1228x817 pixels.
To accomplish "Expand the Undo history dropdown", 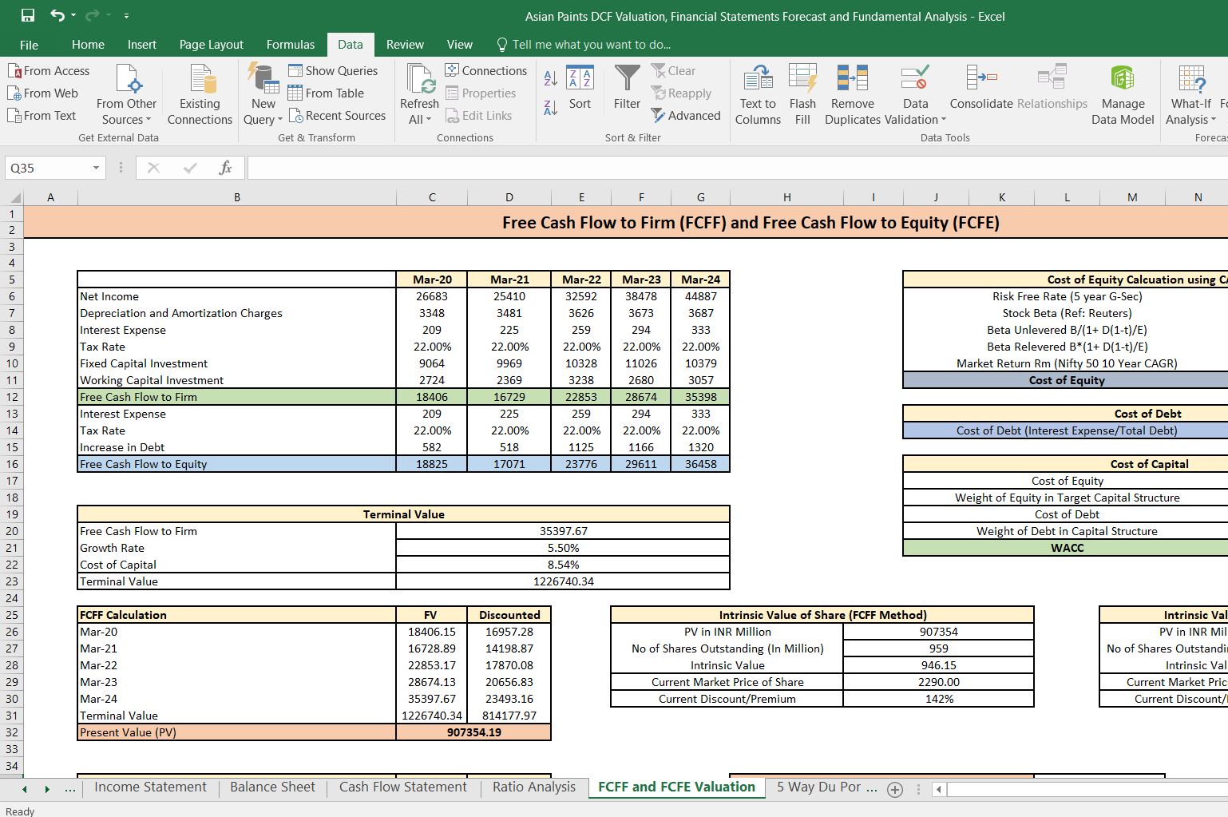I will click(x=73, y=16).
